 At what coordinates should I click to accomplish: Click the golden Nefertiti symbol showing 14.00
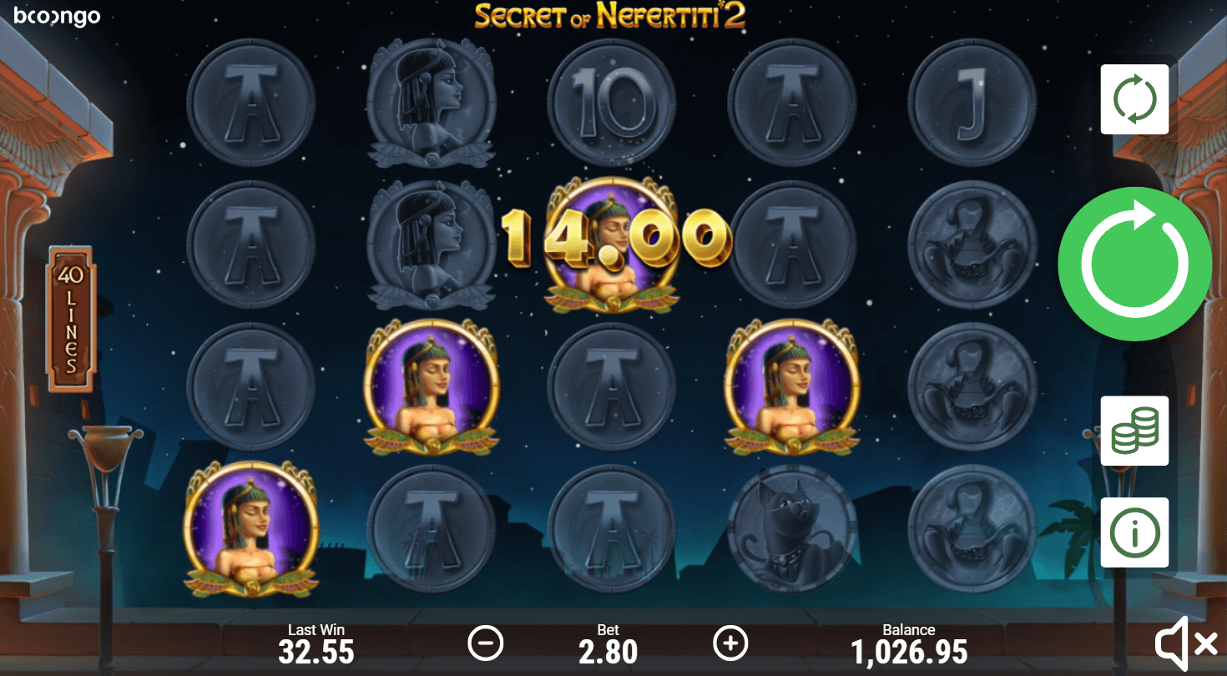coord(611,245)
